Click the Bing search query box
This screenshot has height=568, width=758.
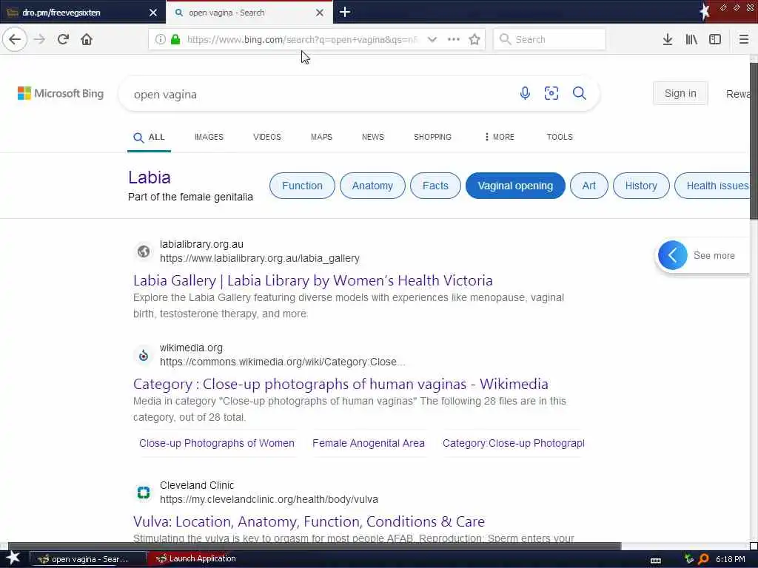[x=319, y=94]
